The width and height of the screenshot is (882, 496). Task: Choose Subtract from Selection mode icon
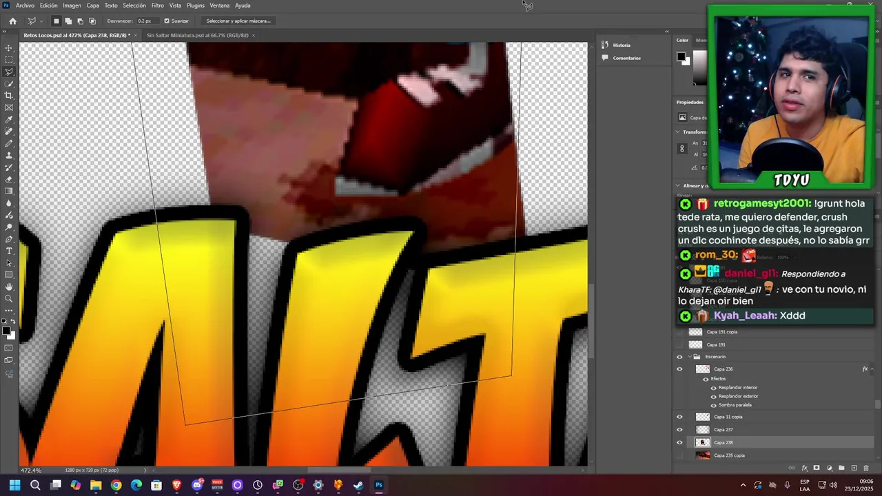coord(80,21)
